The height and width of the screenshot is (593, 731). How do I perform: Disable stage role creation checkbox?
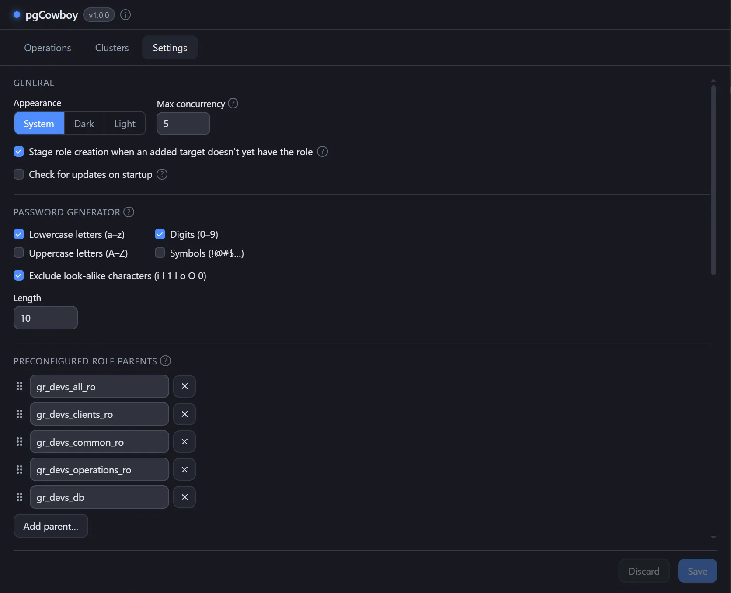(19, 152)
